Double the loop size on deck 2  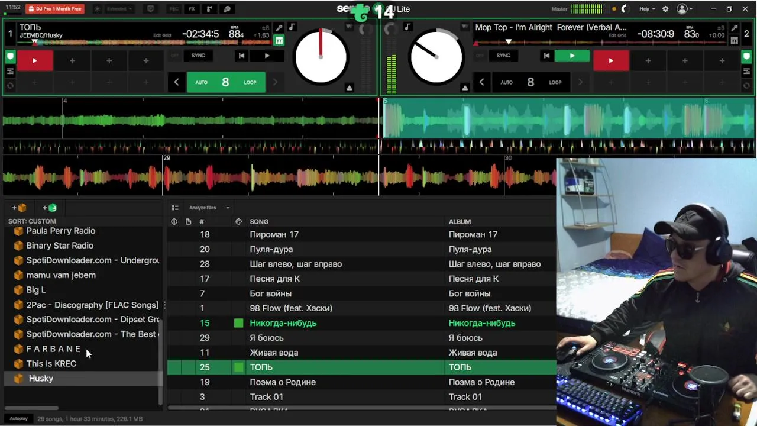point(580,82)
